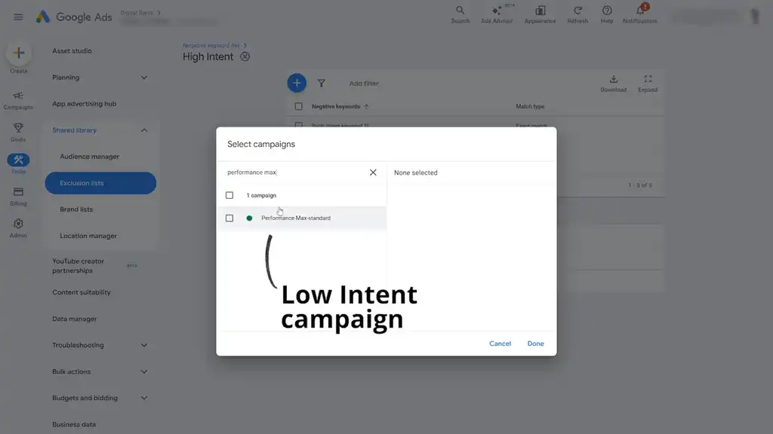Open Ads Advisor

point(497,14)
